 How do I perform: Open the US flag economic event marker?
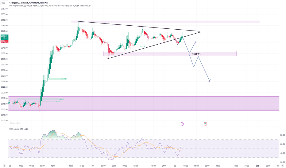(x=205, y=124)
